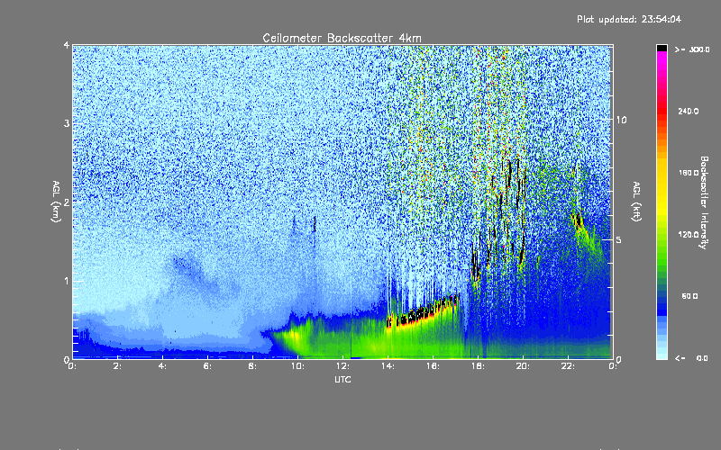Click the '4' tick on km axis
This screenshot has width=721, height=450.
67,45
